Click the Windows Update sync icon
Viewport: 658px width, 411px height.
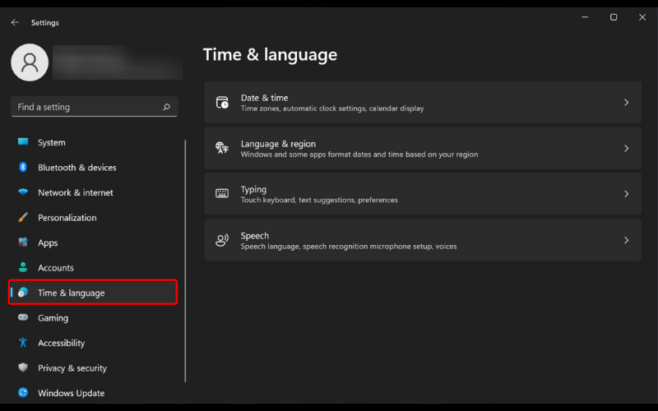coord(23,393)
